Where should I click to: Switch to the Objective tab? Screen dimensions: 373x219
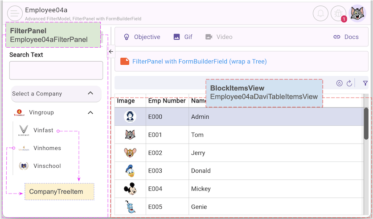point(142,37)
